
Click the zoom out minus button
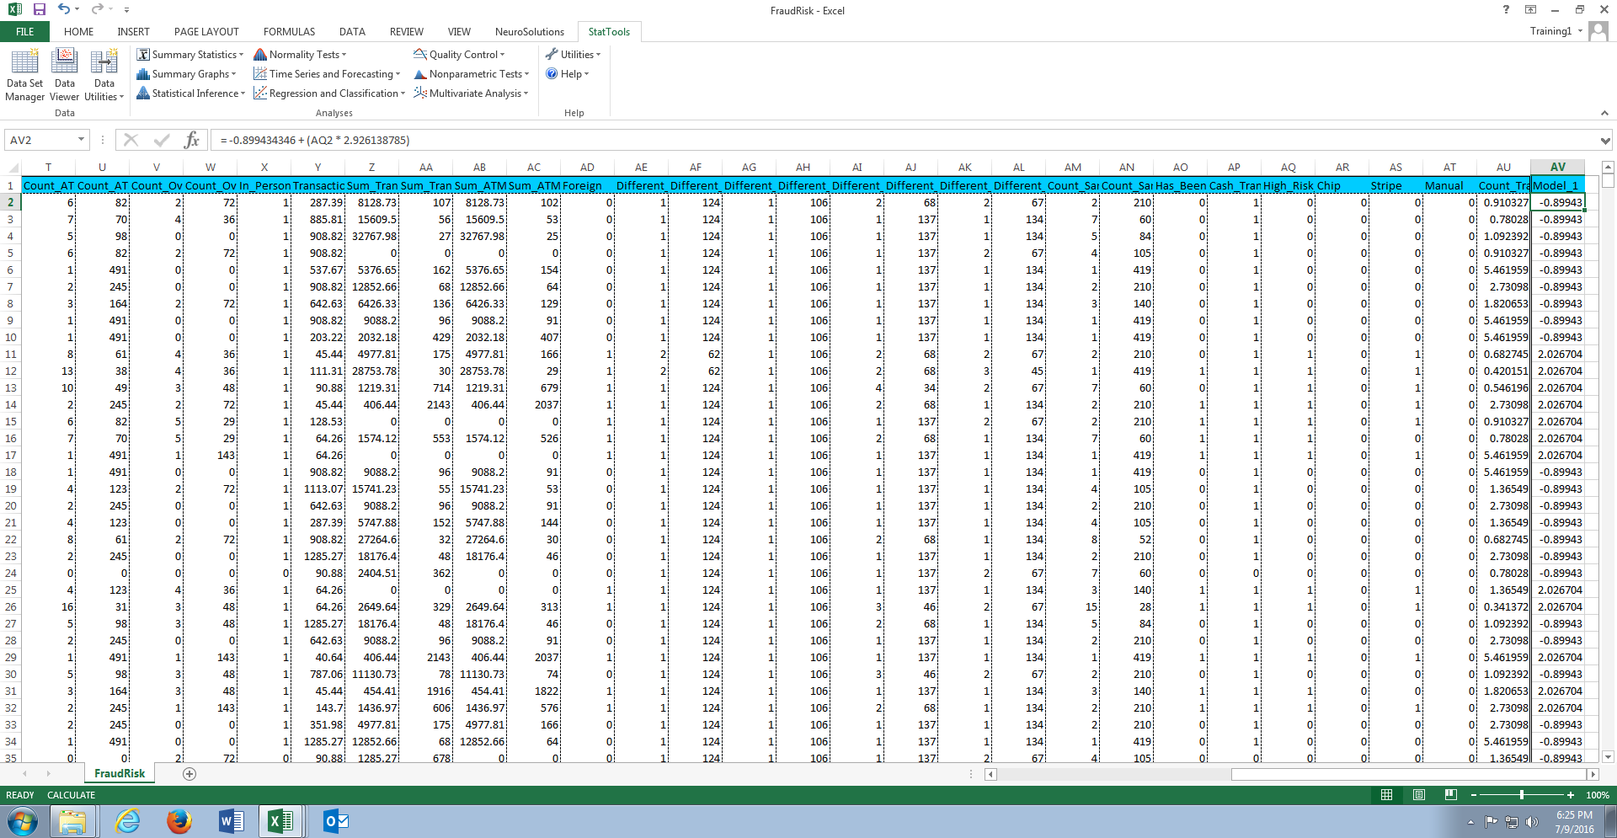pos(1473,795)
